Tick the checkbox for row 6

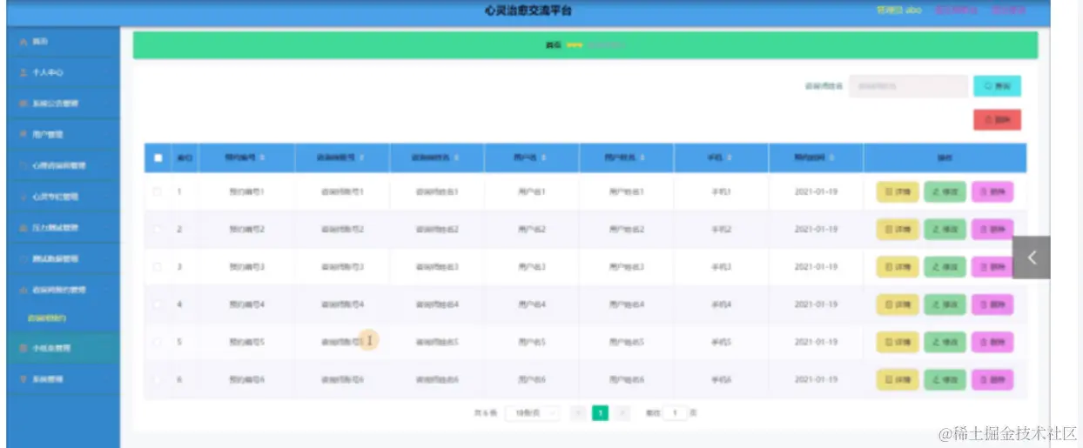tap(158, 380)
